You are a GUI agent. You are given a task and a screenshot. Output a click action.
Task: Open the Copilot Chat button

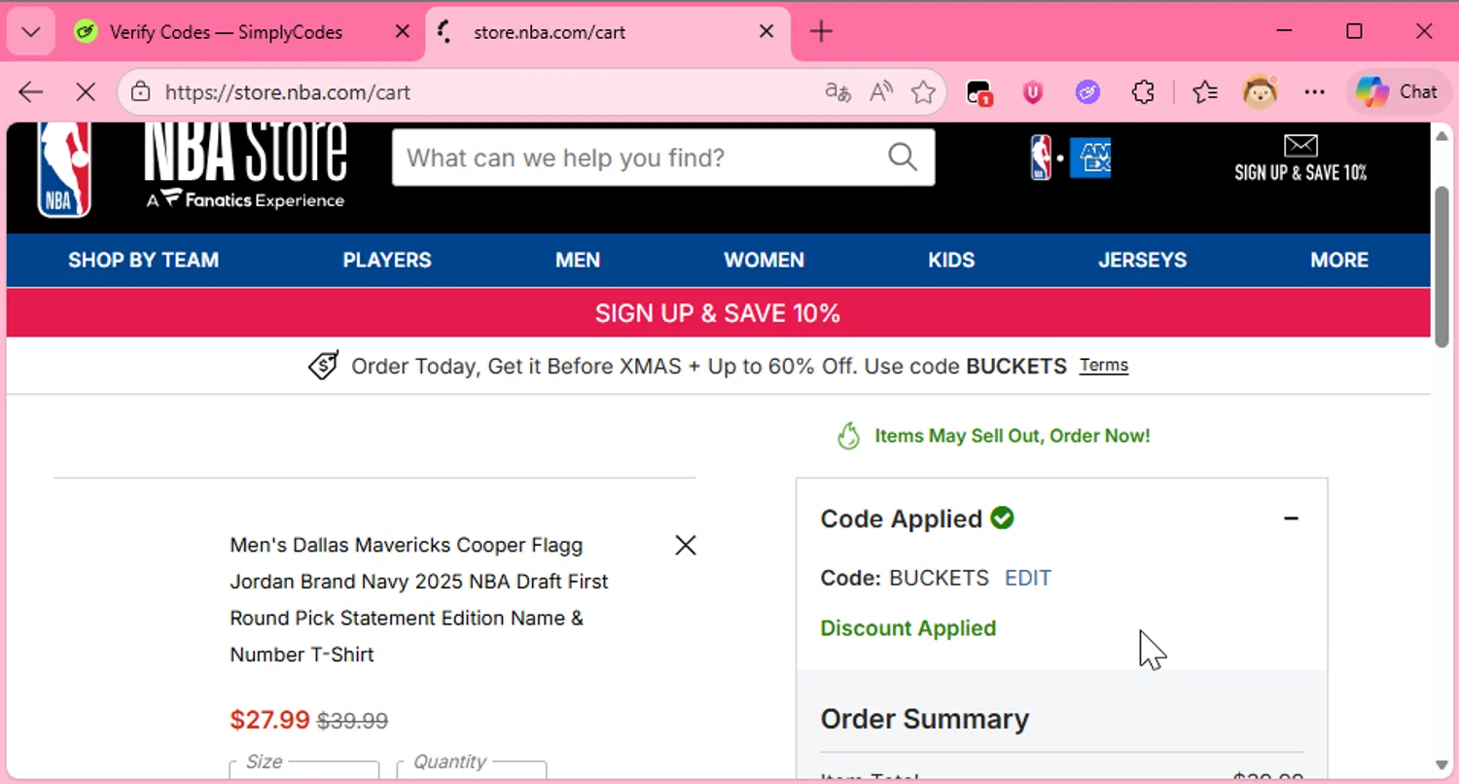pos(1398,92)
